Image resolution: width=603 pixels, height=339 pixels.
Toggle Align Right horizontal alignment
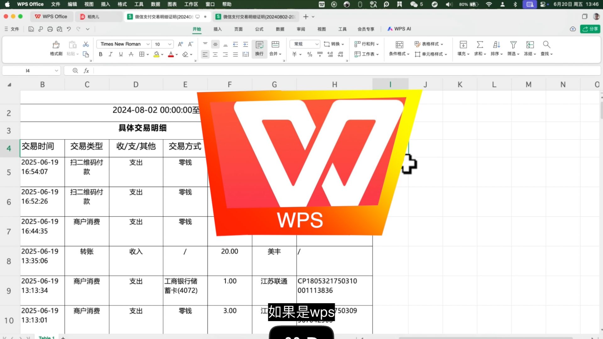pyautogui.click(x=225, y=54)
